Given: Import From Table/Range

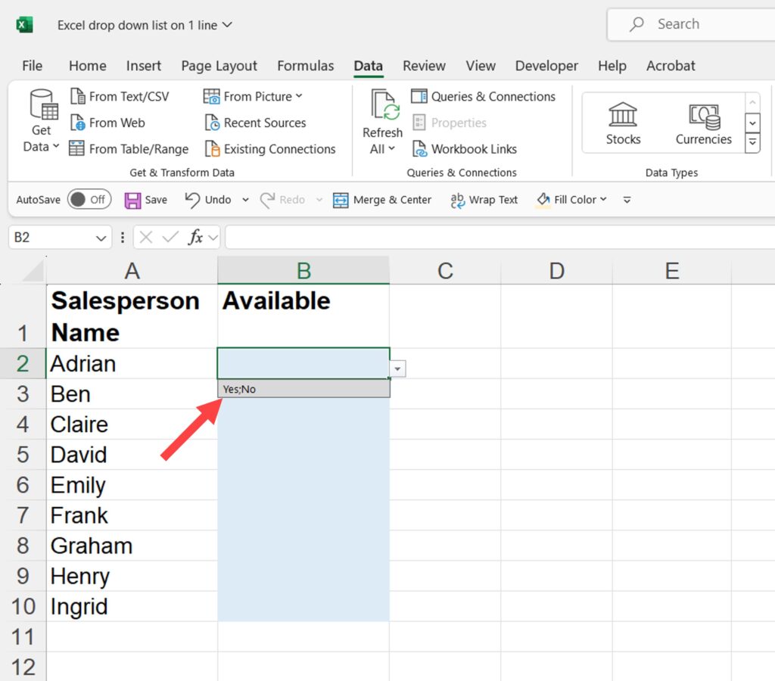Looking at the screenshot, I should coord(129,149).
